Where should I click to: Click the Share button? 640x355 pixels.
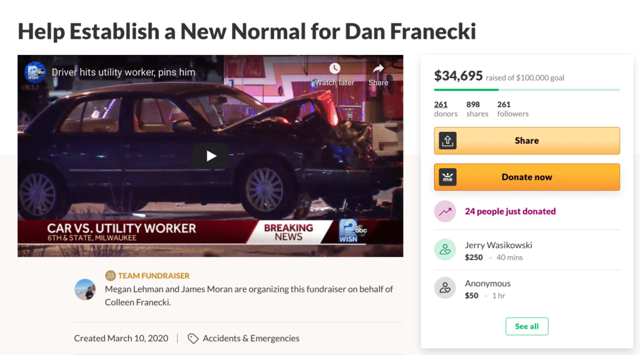point(527,141)
